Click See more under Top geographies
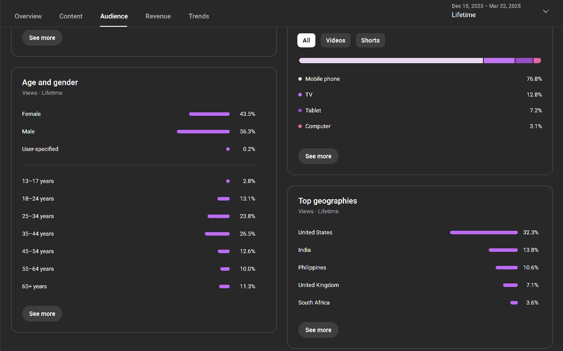Viewport: 563px width, 351px height. (x=318, y=330)
